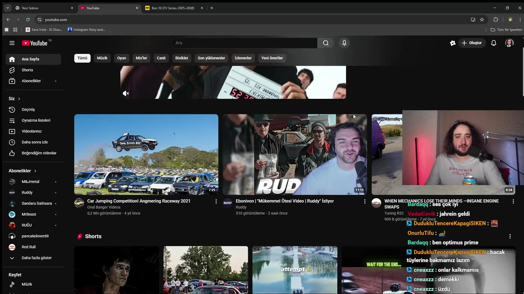Open the 'attempt 6' Shorts thumbnail

[x=295, y=270]
